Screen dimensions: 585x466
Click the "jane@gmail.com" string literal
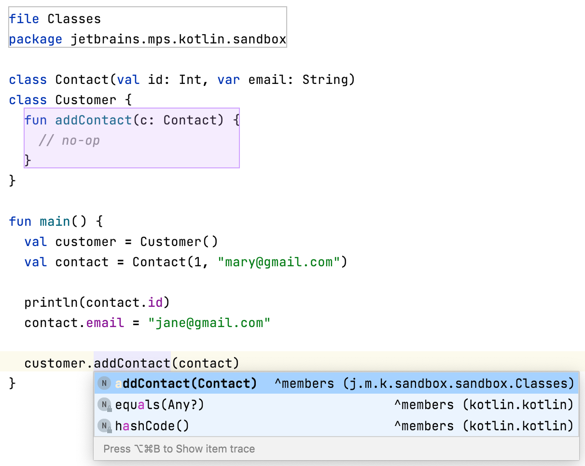tap(209, 323)
